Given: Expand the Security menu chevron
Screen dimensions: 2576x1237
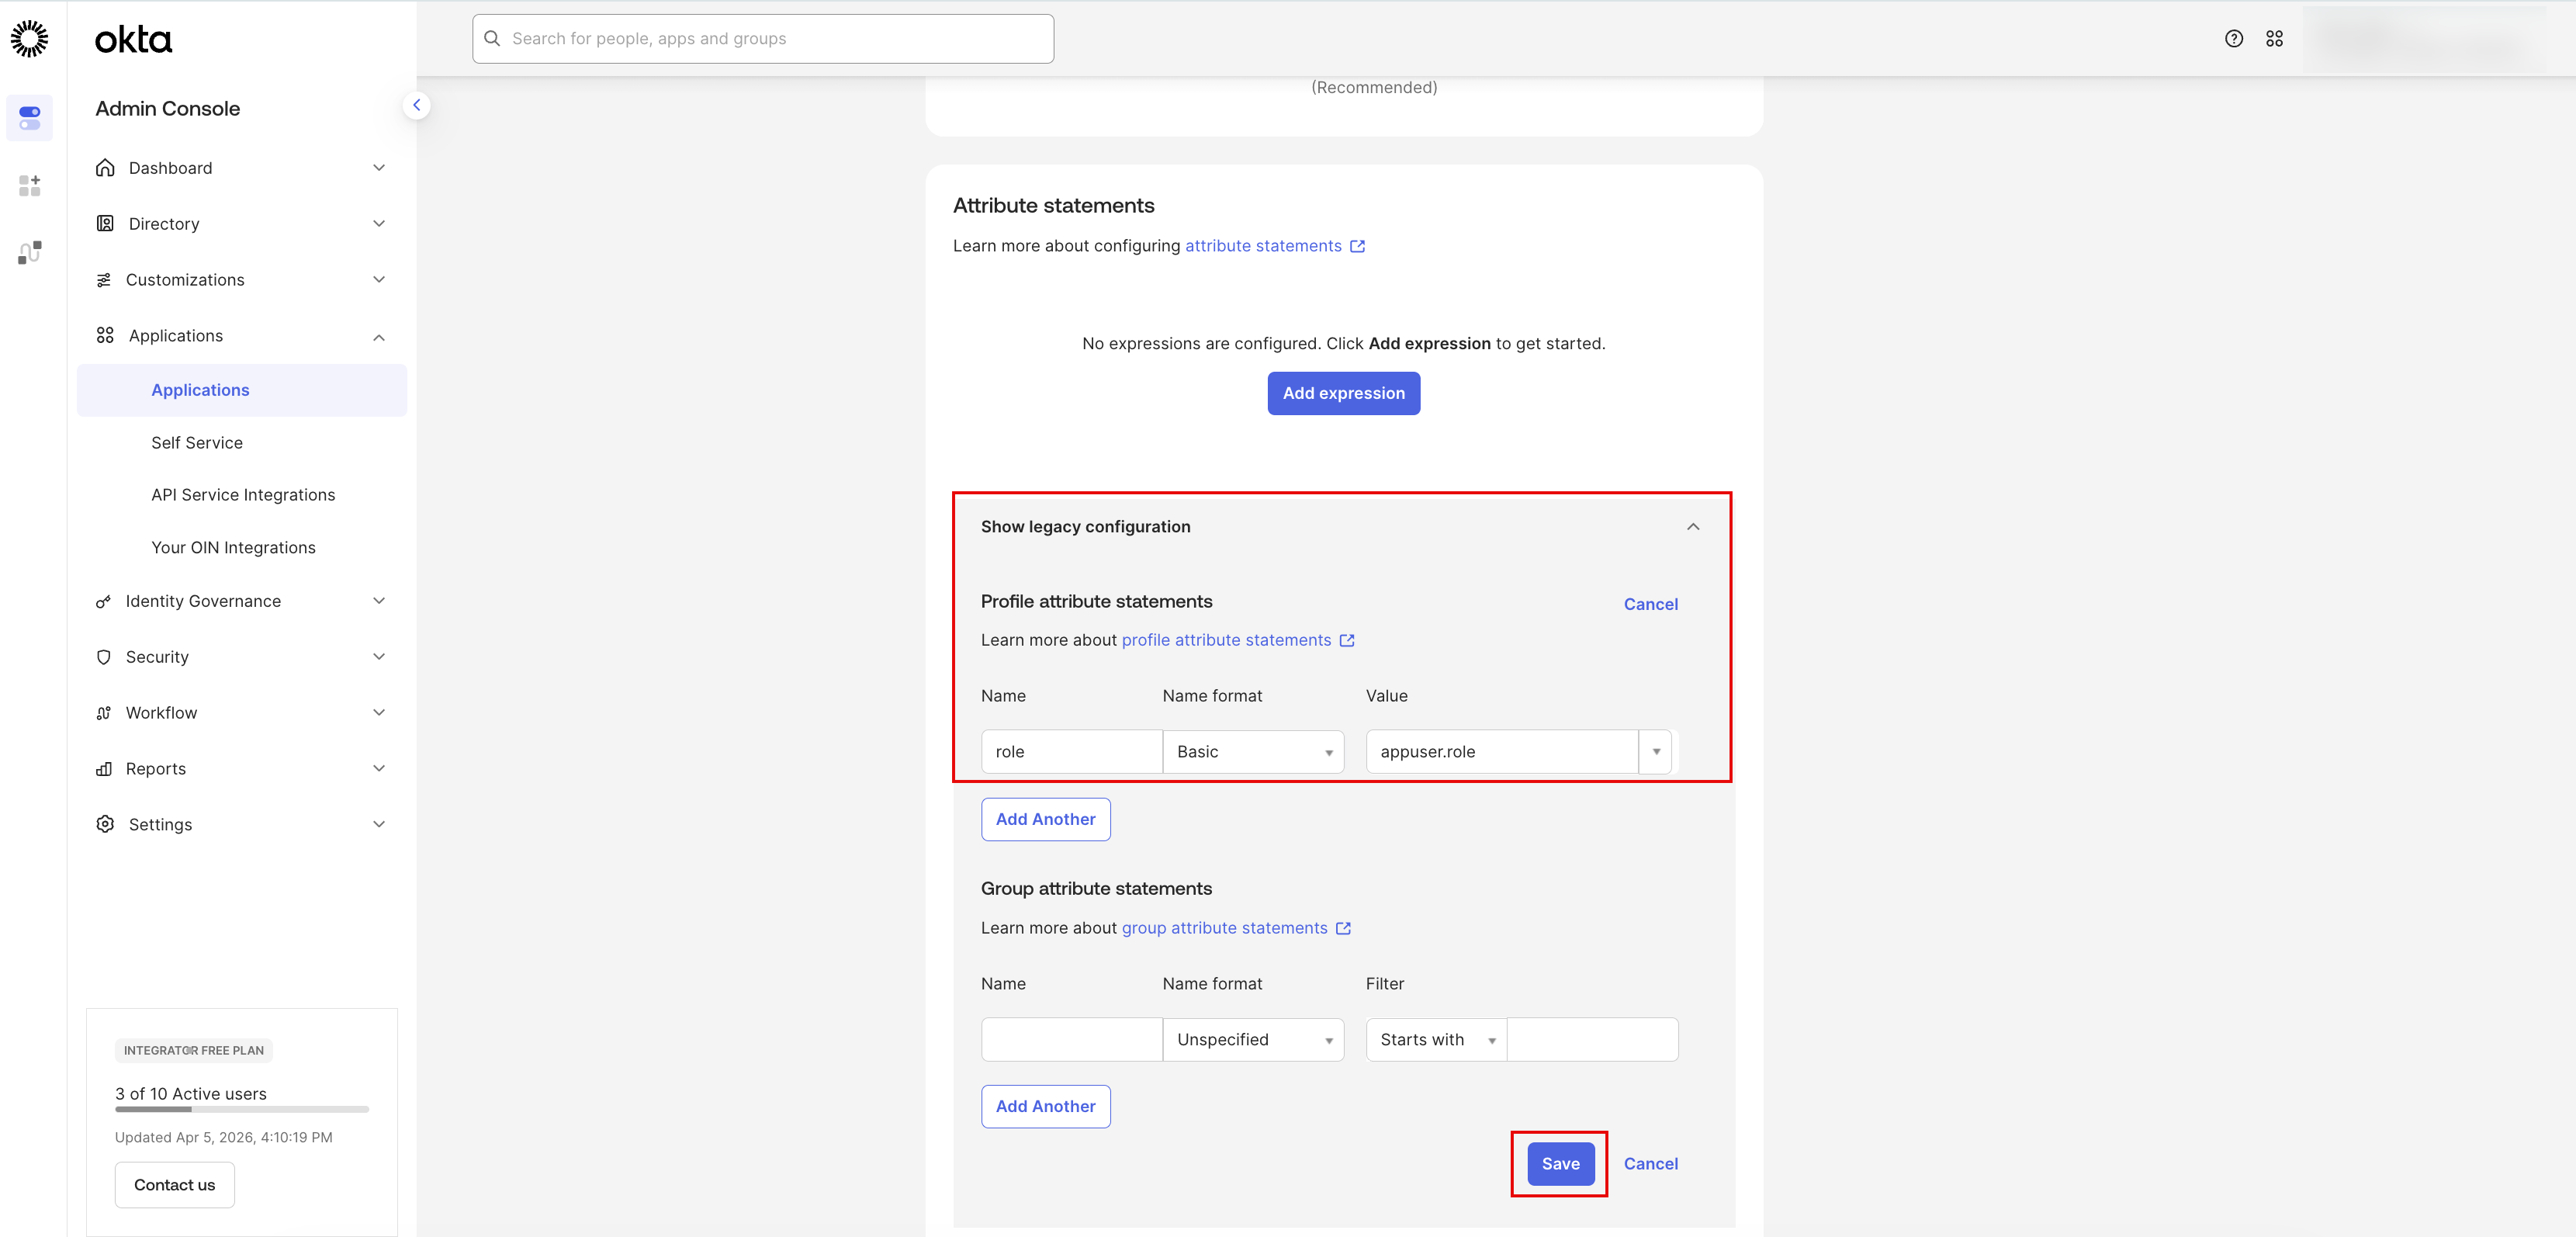Looking at the screenshot, I should click(379, 657).
